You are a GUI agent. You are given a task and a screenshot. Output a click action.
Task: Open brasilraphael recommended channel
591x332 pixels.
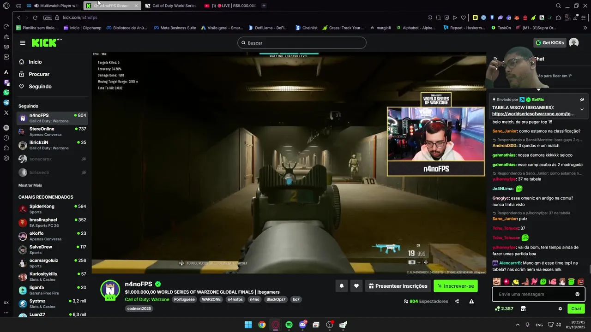53,222
